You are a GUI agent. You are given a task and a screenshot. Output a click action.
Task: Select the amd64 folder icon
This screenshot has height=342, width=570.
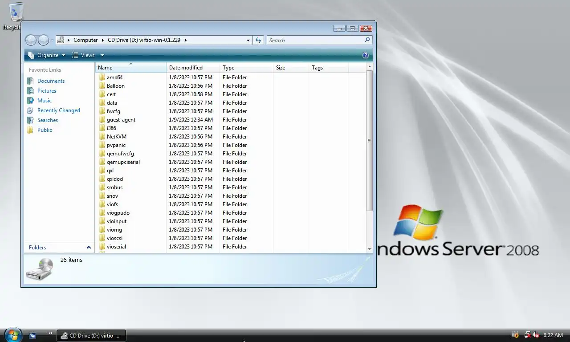click(x=102, y=77)
